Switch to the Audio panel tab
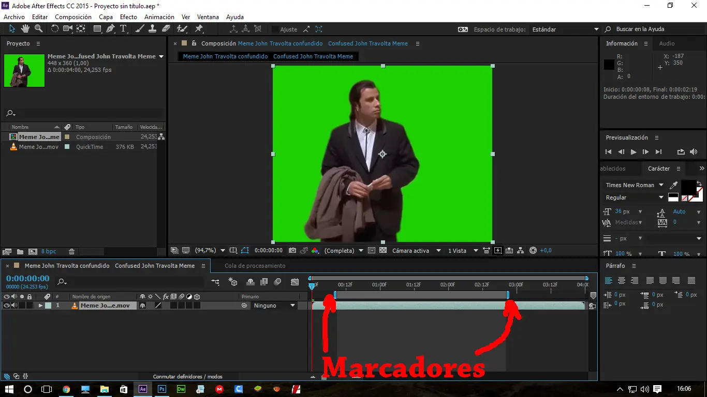This screenshot has width=707, height=397. click(x=667, y=43)
